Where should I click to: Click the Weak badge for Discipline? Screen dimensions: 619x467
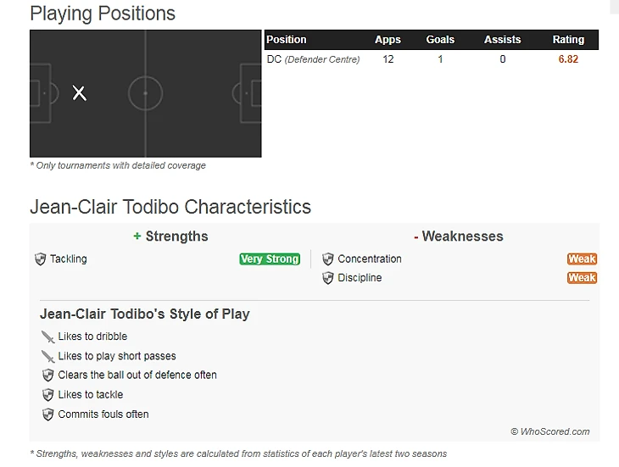pyautogui.click(x=582, y=278)
